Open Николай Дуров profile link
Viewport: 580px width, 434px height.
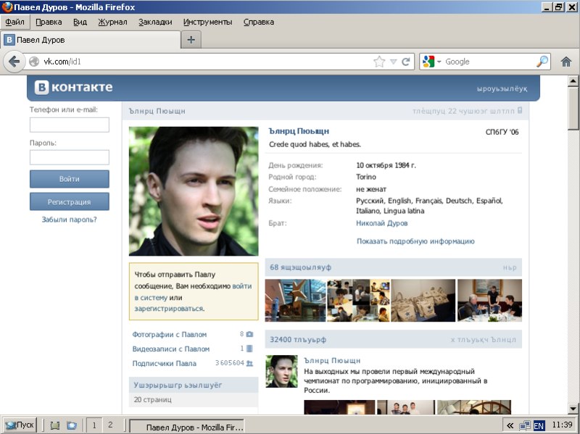tap(382, 223)
